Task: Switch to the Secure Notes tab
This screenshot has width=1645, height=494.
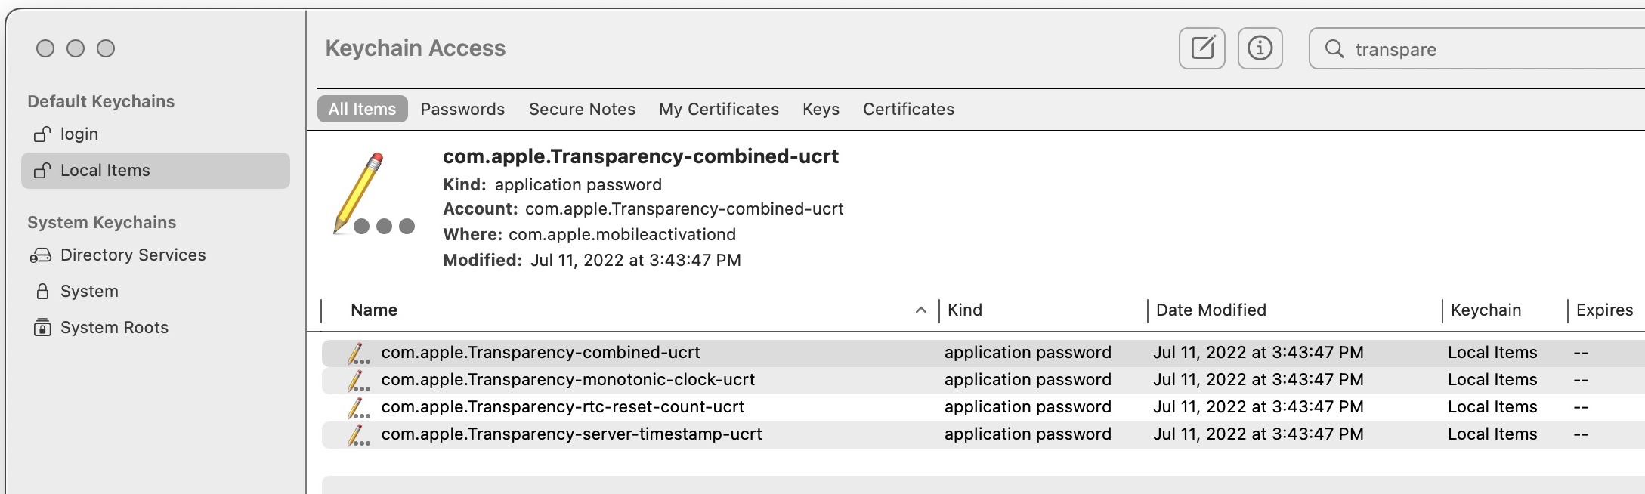Action: click(582, 110)
